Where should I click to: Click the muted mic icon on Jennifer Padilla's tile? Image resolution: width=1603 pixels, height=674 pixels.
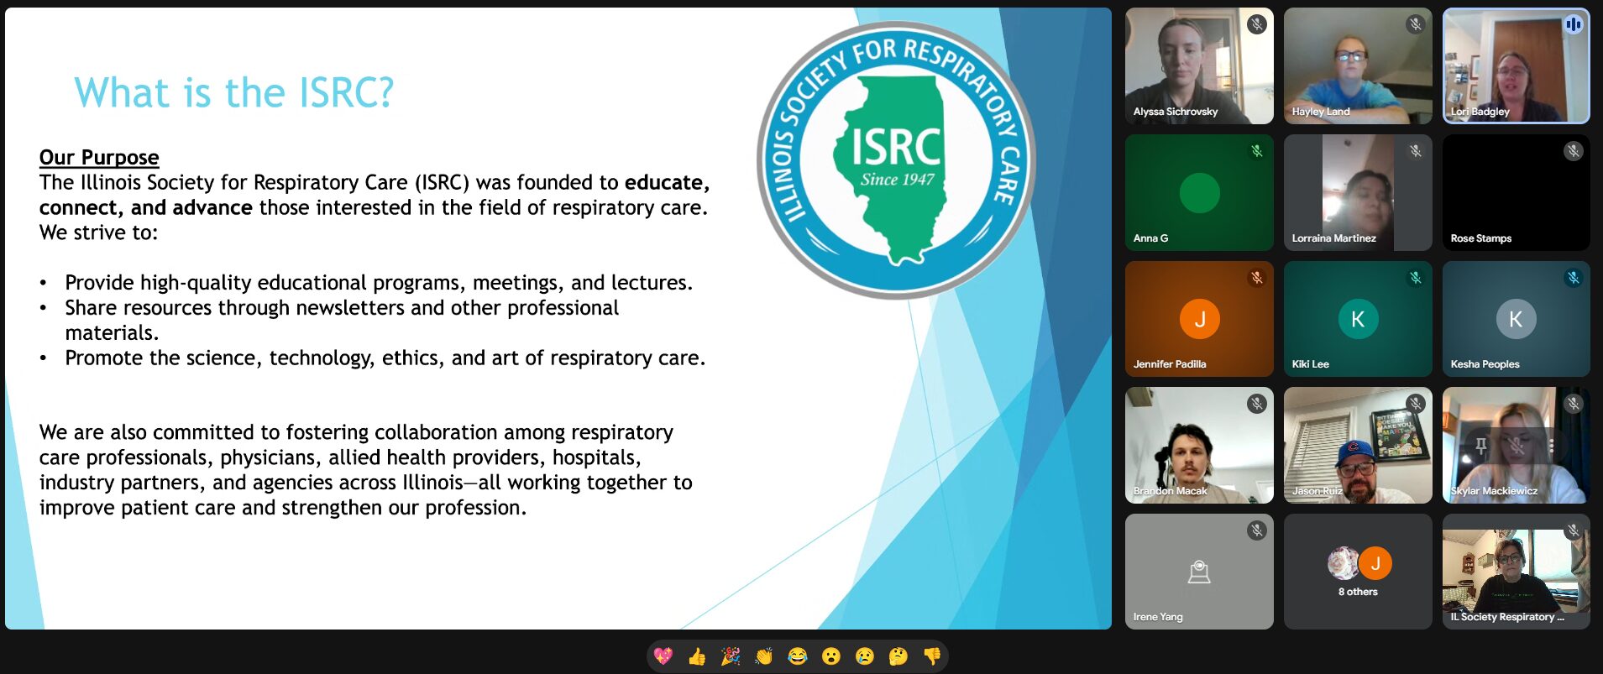pos(1257,278)
